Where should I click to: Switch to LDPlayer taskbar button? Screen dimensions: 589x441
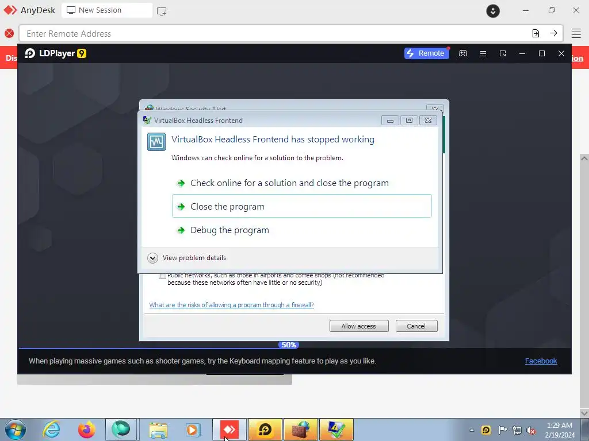tap(265, 430)
